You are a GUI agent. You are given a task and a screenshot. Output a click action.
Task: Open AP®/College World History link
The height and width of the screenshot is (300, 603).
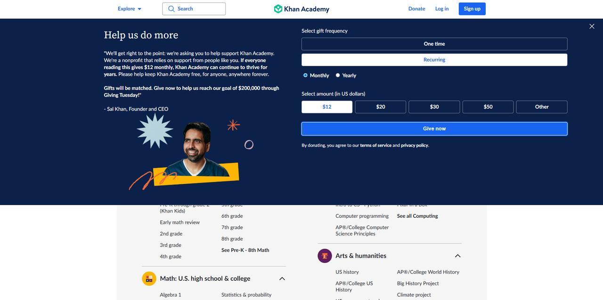click(x=428, y=272)
